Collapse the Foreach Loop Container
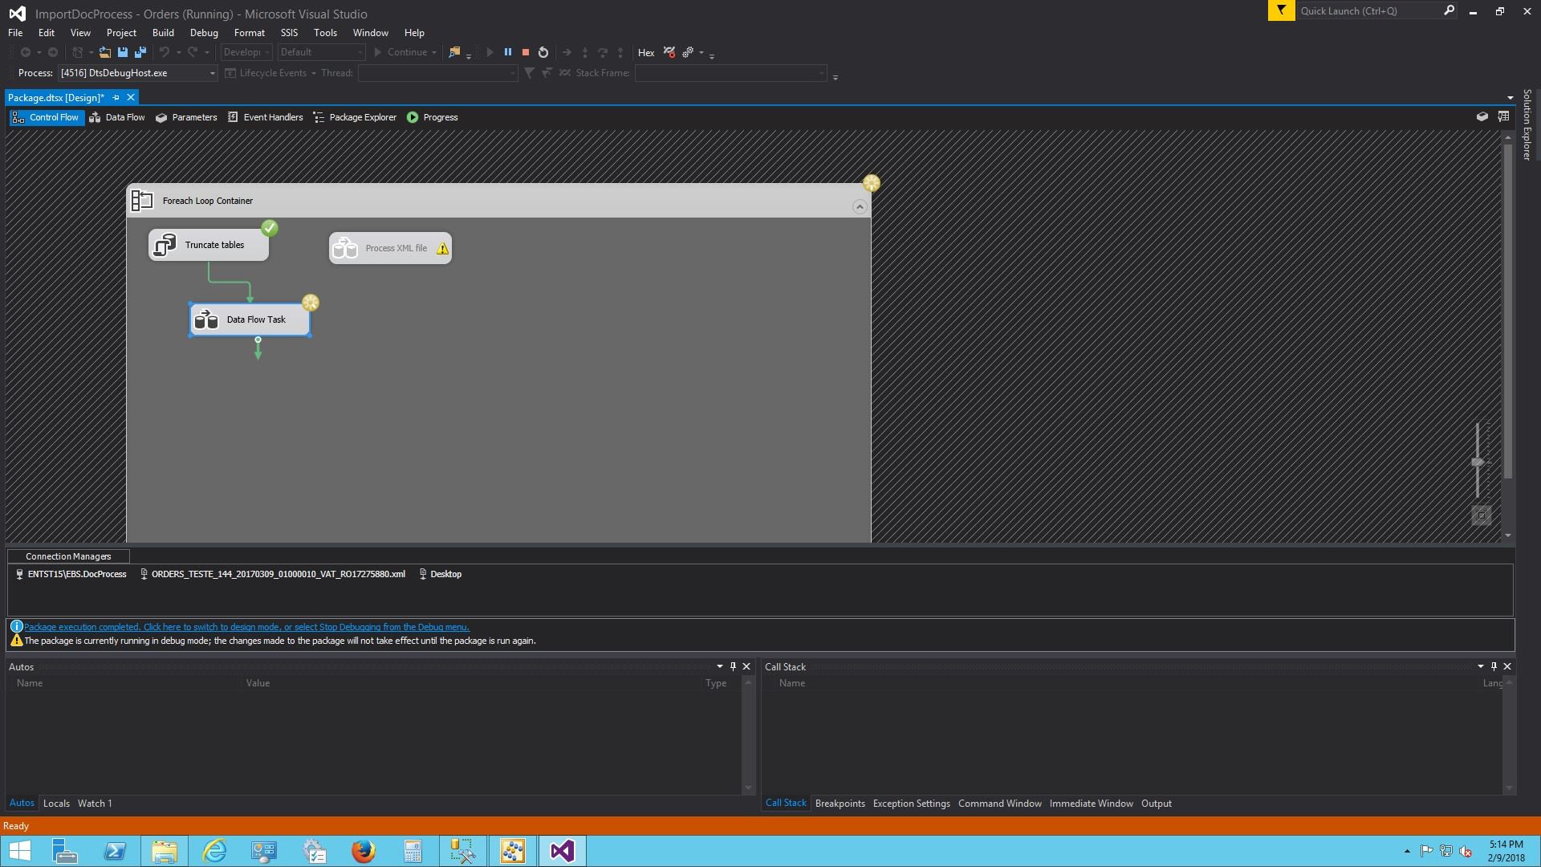This screenshot has height=867, width=1541. [x=859, y=207]
